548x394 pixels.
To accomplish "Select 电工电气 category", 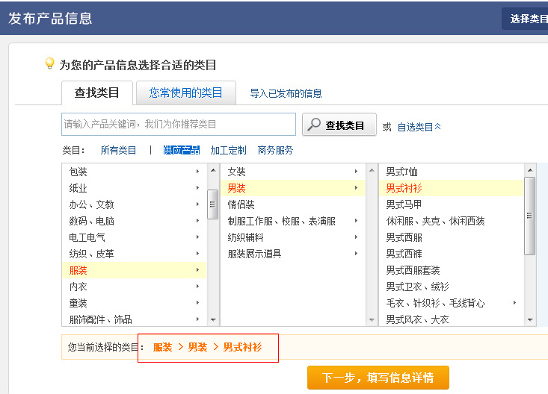I will 135,237.
